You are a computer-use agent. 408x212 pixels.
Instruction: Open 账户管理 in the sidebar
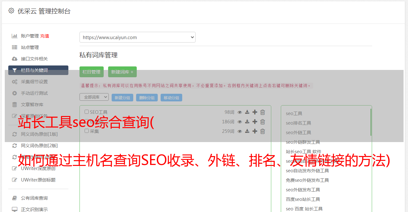click(x=30, y=36)
